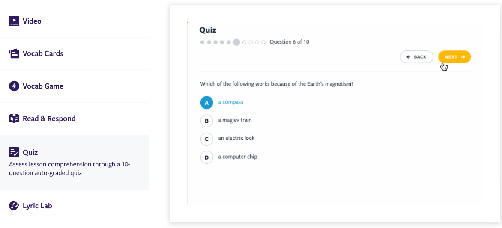The image size is (502, 228).
Task: Pick answer C, an electric lock
Action: point(206,139)
